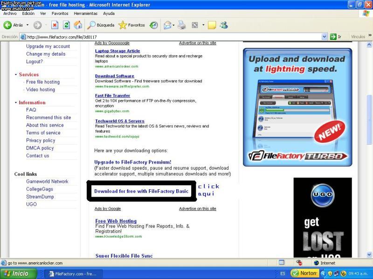The height and width of the screenshot is (279, 373).
Task: Click the Inicio start button
Action: click(x=19, y=273)
